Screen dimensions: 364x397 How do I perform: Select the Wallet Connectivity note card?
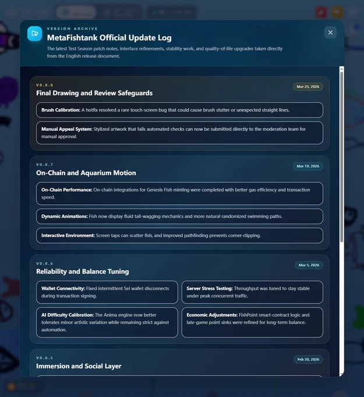[107, 292]
